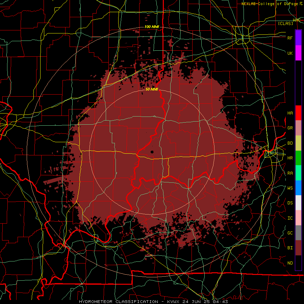Select the BD yellow legend block
Screen dimensions: 304x304
pyautogui.click(x=298, y=143)
